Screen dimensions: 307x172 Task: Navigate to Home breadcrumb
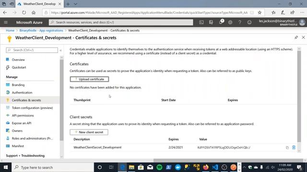click(x=10, y=31)
